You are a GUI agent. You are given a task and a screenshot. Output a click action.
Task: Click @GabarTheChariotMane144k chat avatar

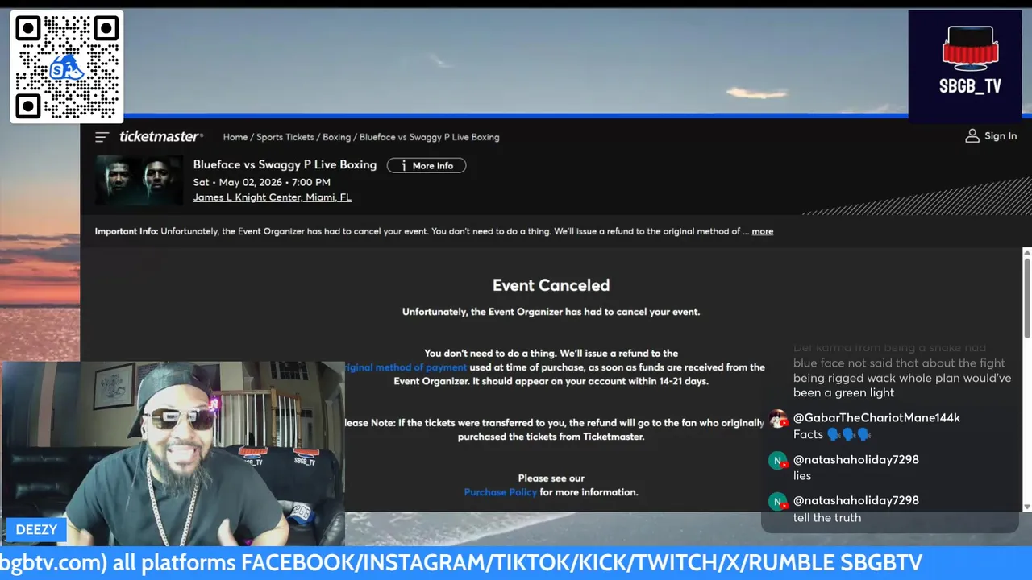tap(778, 420)
